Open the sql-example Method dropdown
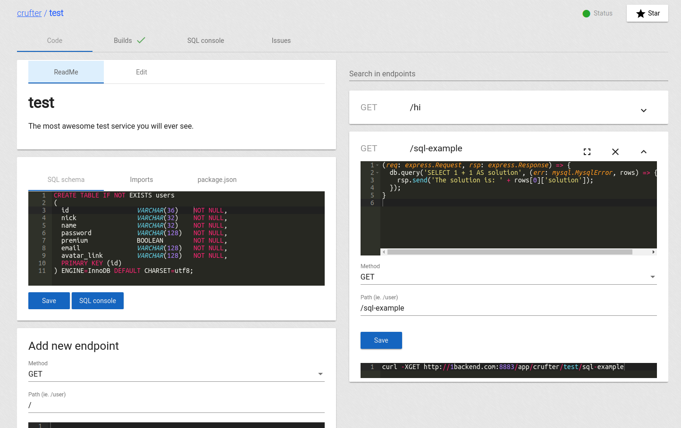This screenshot has height=428, width=681. coord(509,277)
